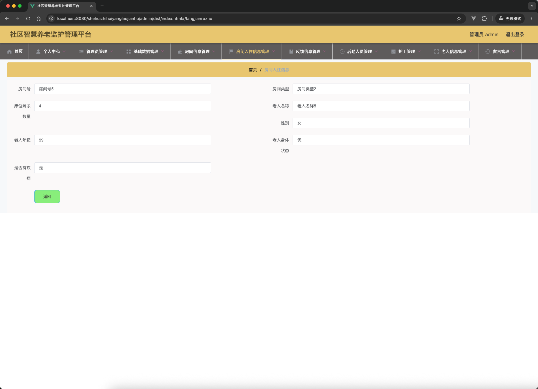Click the 管理员 admin label
This screenshot has height=389, width=538.
click(484, 34)
